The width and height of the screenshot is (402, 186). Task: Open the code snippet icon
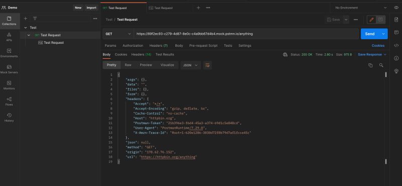[x=396, y=45]
